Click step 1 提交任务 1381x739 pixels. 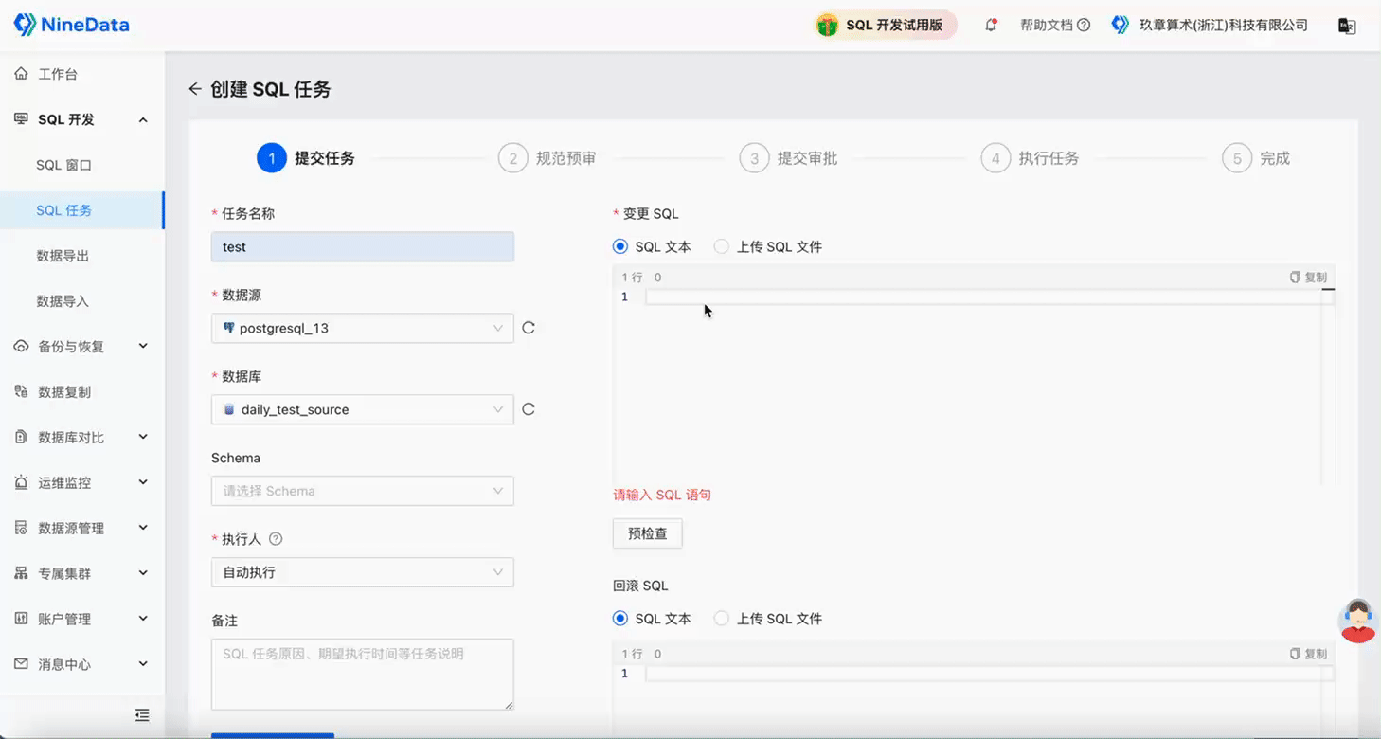[x=306, y=158]
